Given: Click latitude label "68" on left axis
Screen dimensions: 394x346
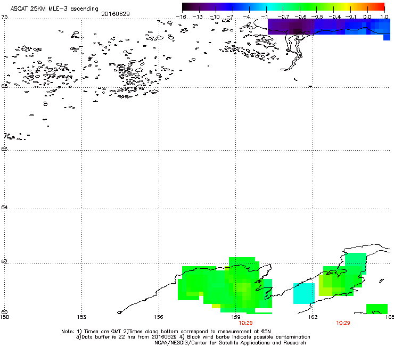Looking at the screenshot, I should pos(4,86).
